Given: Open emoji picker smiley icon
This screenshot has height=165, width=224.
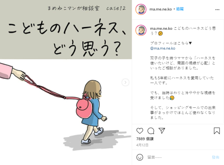Looking at the screenshot, I should [x=140, y=157].
